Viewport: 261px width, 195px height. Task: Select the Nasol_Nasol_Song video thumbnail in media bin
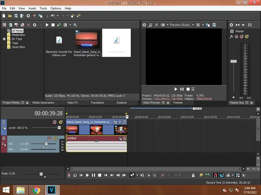coord(88,40)
